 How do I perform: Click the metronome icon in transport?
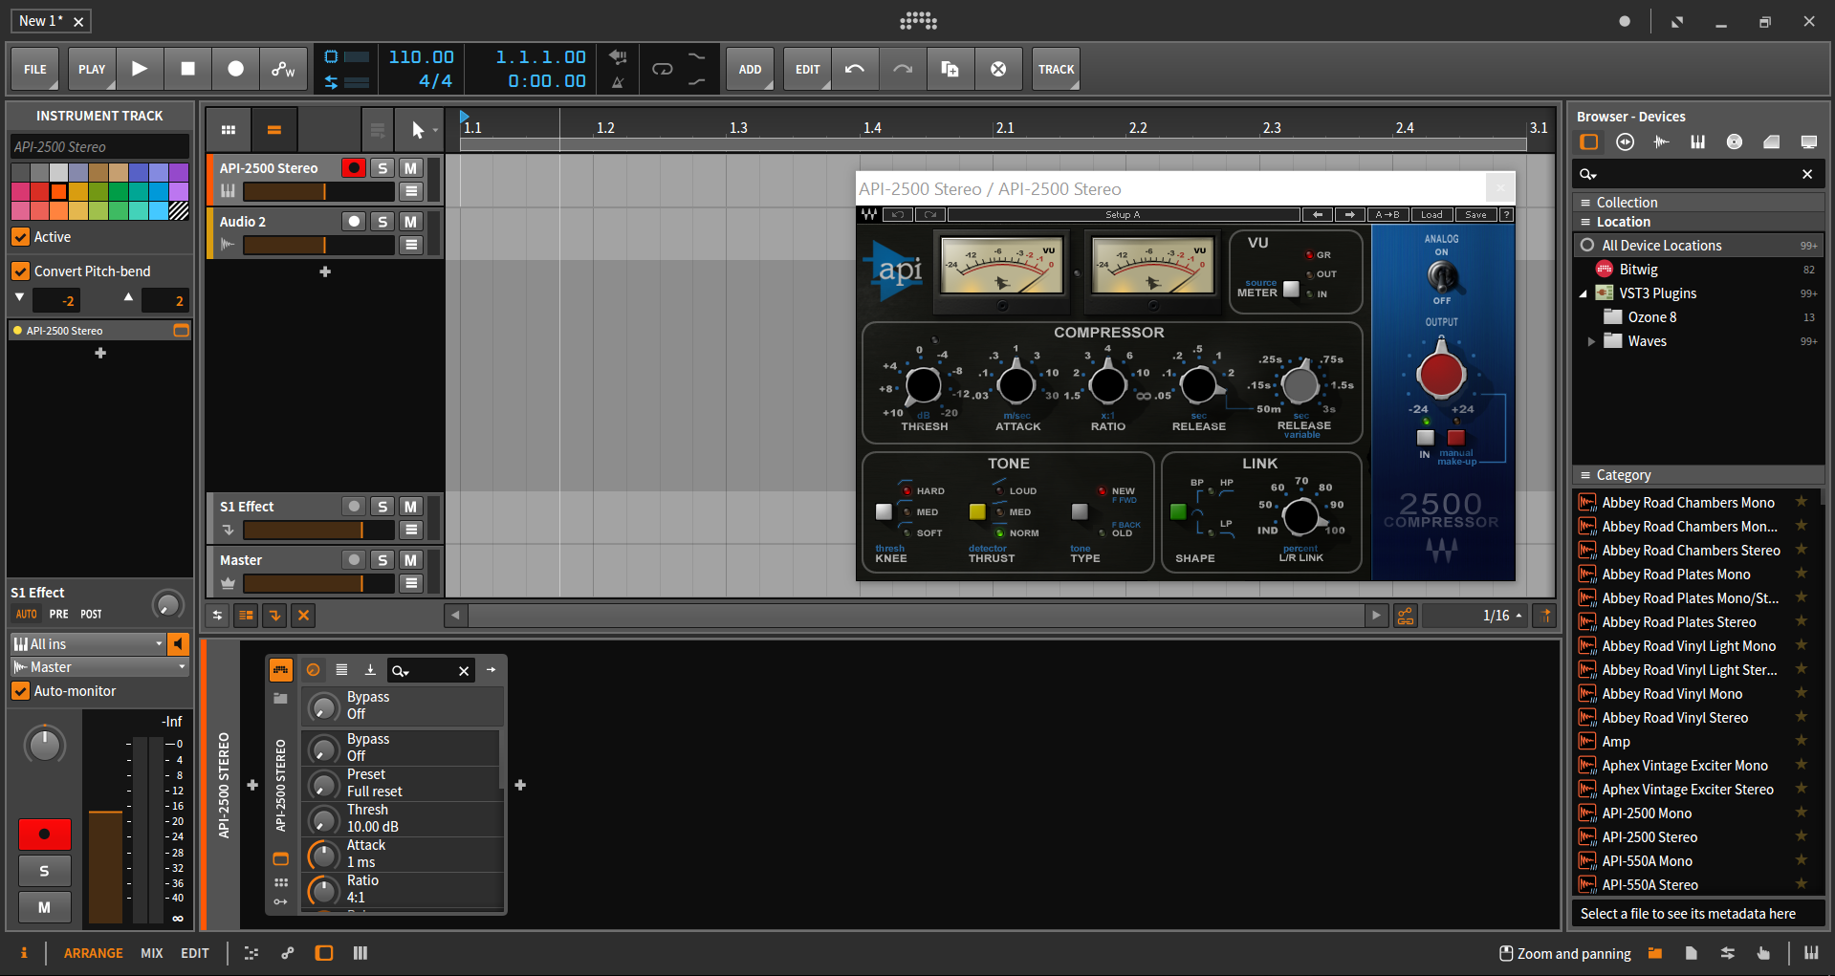pos(618,82)
